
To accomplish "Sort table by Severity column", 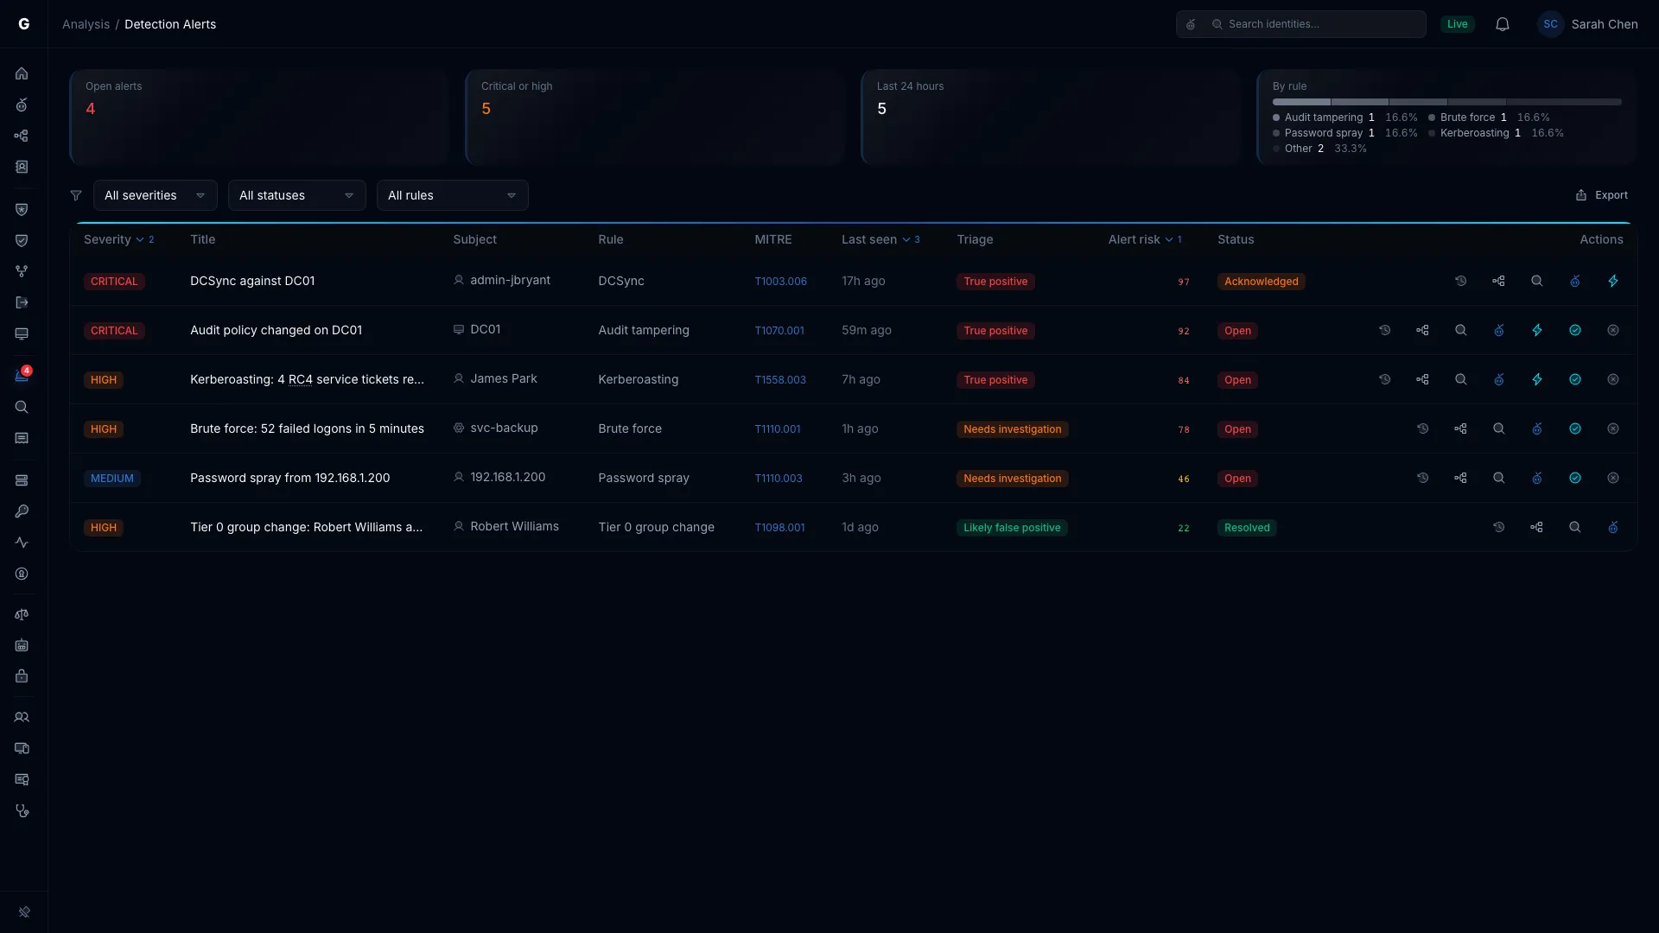I will (x=118, y=239).
